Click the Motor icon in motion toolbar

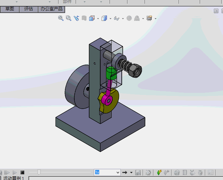[177, 173]
